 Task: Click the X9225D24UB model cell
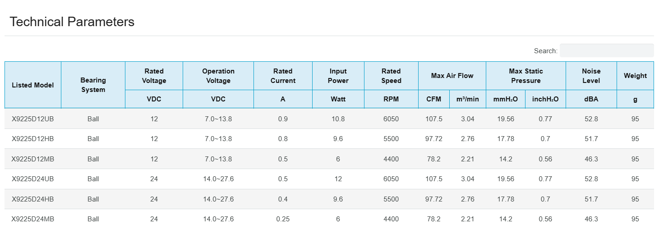tap(33, 179)
